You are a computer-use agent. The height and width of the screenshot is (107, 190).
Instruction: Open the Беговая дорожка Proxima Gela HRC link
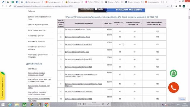pyautogui.click(x=79, y=91)
